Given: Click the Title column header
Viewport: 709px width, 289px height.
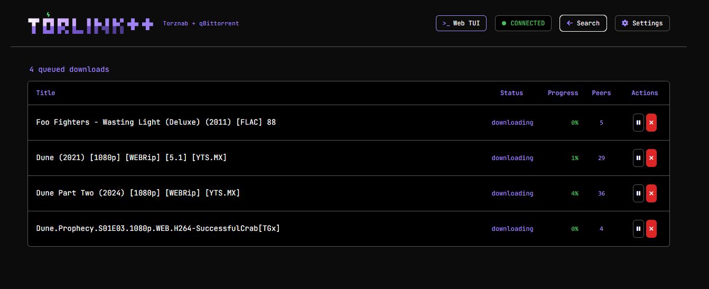Looking at the screenshot, I should click(x=45, y=93).
